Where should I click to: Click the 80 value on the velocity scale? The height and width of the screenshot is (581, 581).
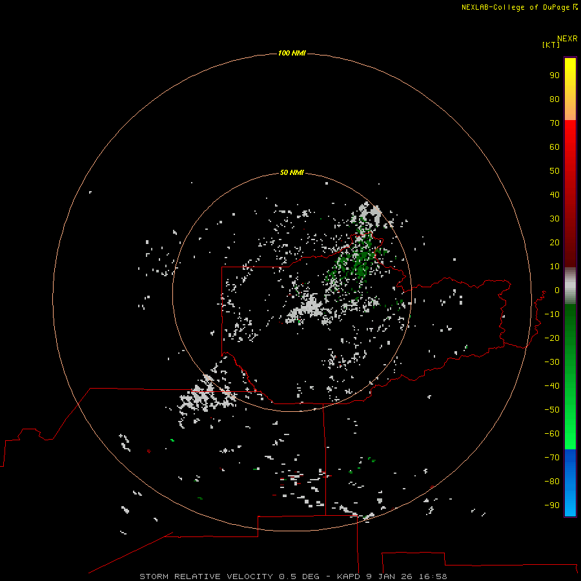pos(555,99)
